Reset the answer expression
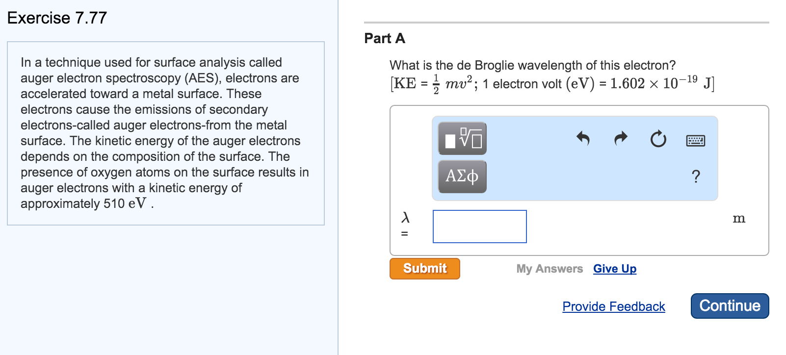The height and width of the screenshot is (355, 786). click(x=658, y=139)
